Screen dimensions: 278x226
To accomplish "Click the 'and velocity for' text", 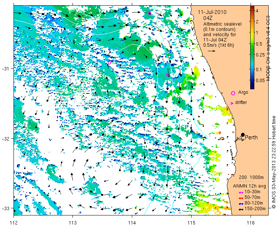I will click(220, 34).
